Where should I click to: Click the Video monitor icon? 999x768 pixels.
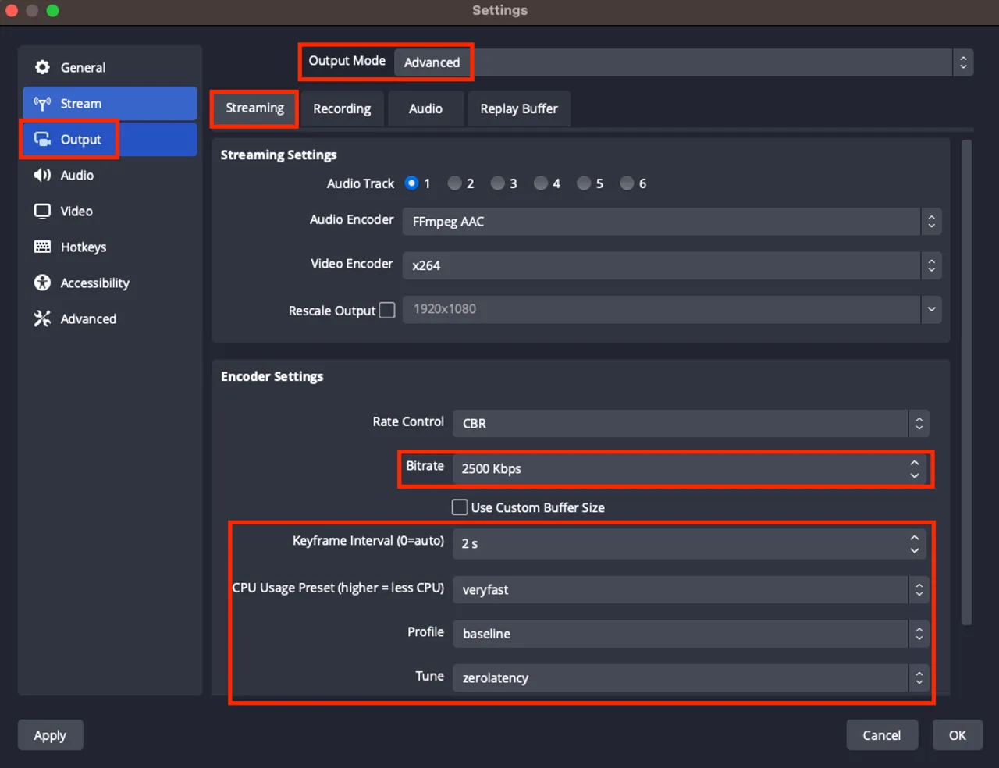coord(42,212)
